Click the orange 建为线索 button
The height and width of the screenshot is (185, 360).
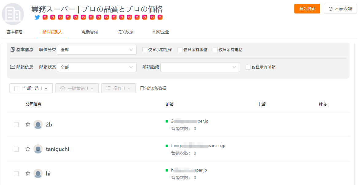point(307,9)
